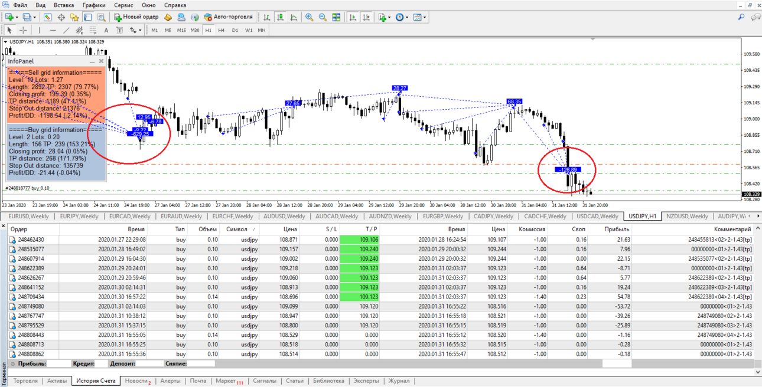This screenshot has height=387, width=762.
Task: Select the text label T tool
Action: pos(119,30)
